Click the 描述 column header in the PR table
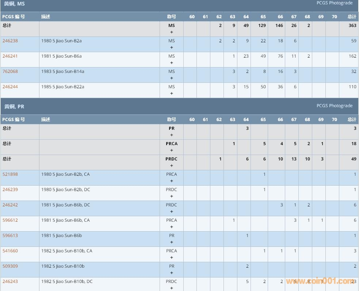 (x=46, y=120)
